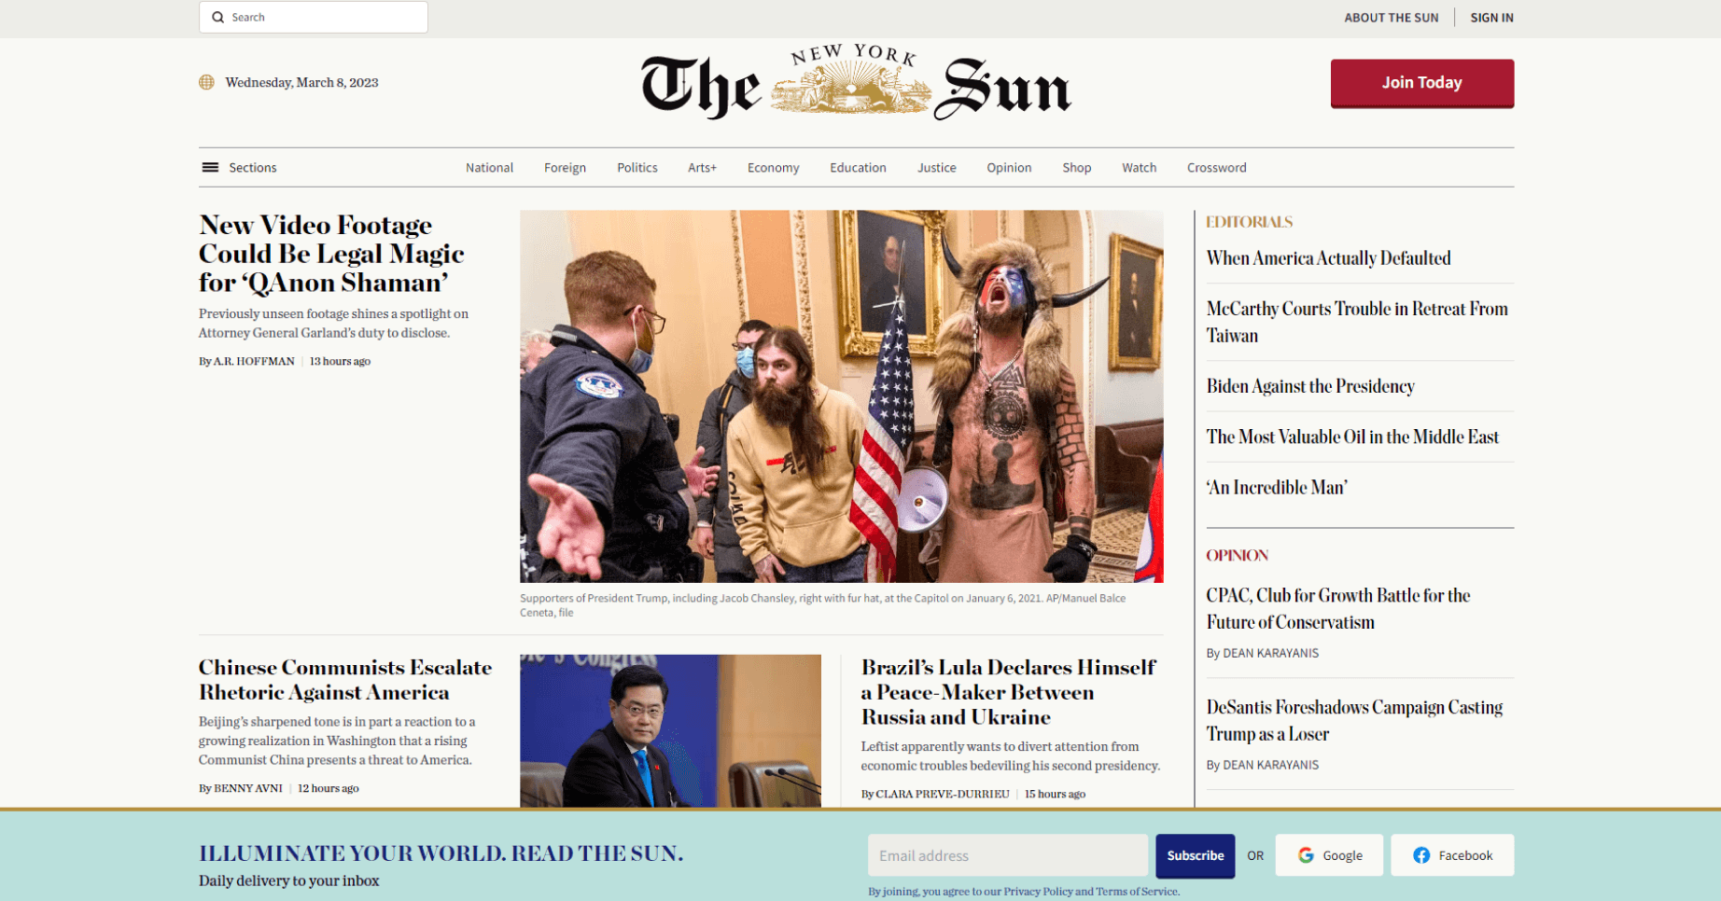Click the '15 hours ago' timestamp
Viewport: 1721px width, 901px height.
tap(1055, 794)
